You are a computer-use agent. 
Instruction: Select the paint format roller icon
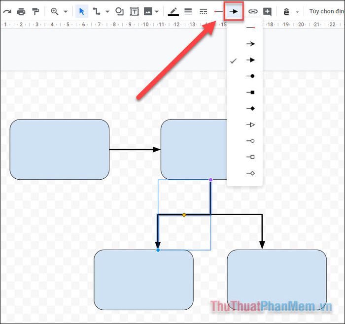click(35, 11)
